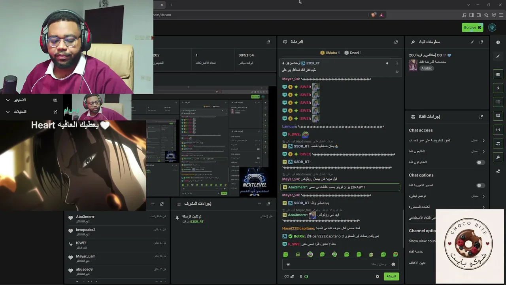Click the Arabic language tag
Screen dimensions: 506x285
pyautogui.click(x=427, y=68)
